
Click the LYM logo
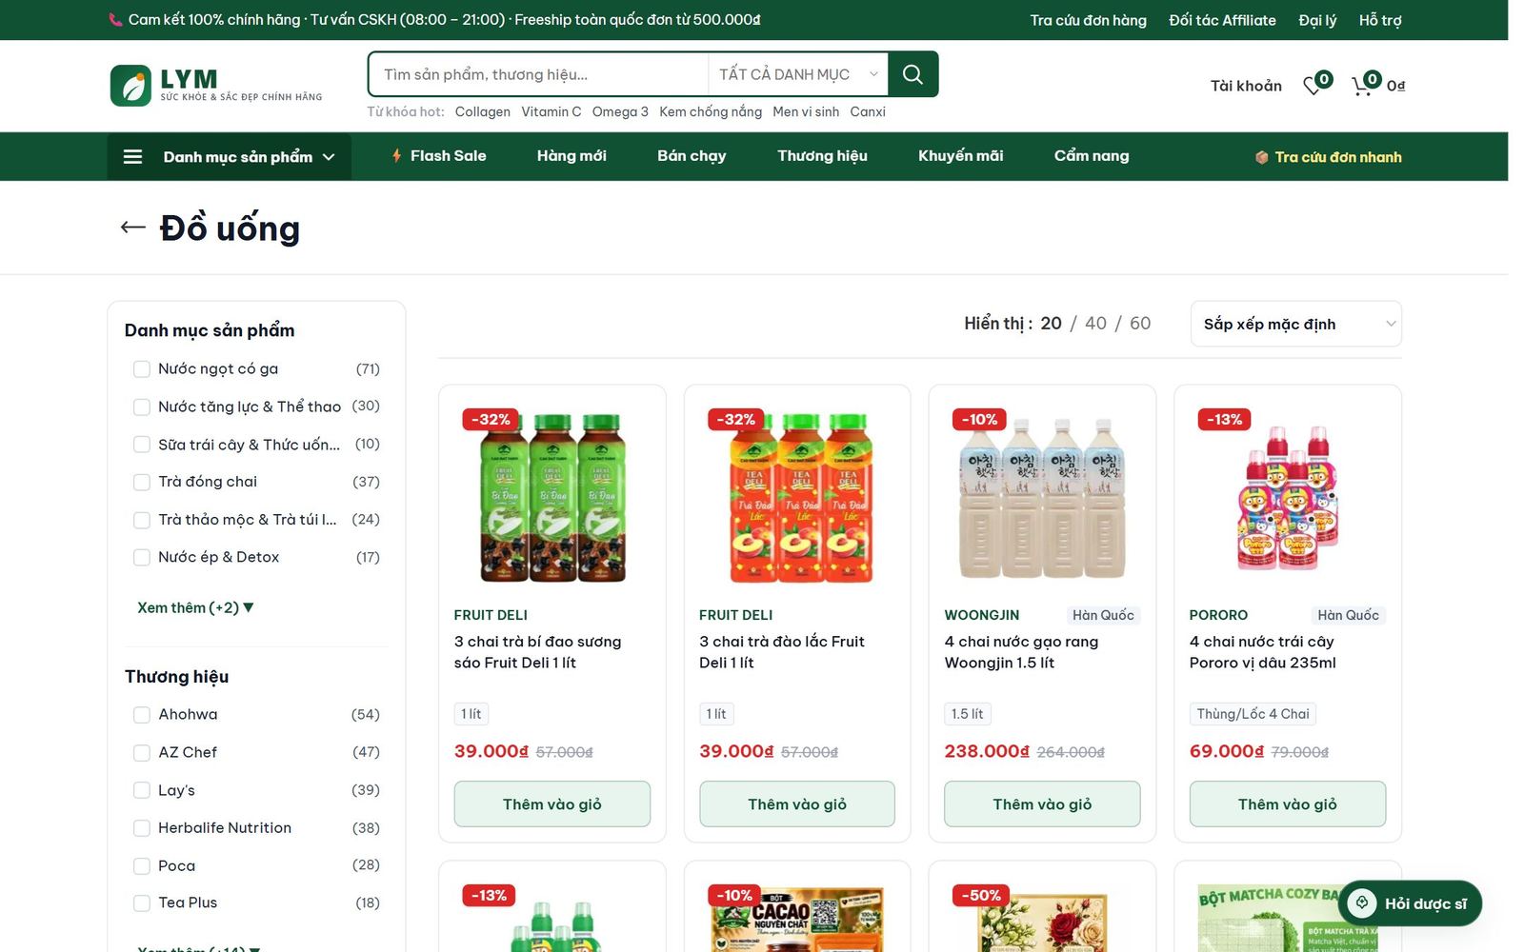click(x=216, y=86)
